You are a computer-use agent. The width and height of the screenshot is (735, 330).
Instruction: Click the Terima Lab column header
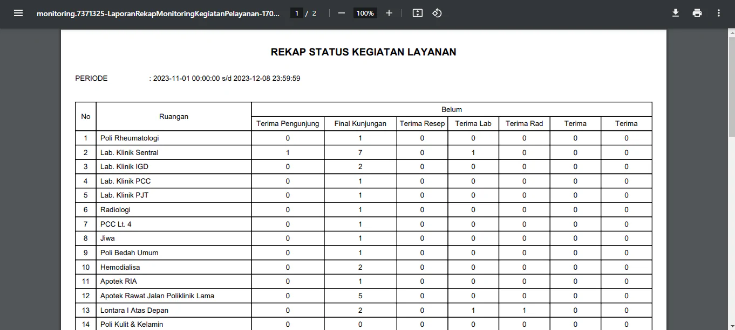(473, 124)
